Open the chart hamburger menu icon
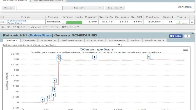 [185, 50]
